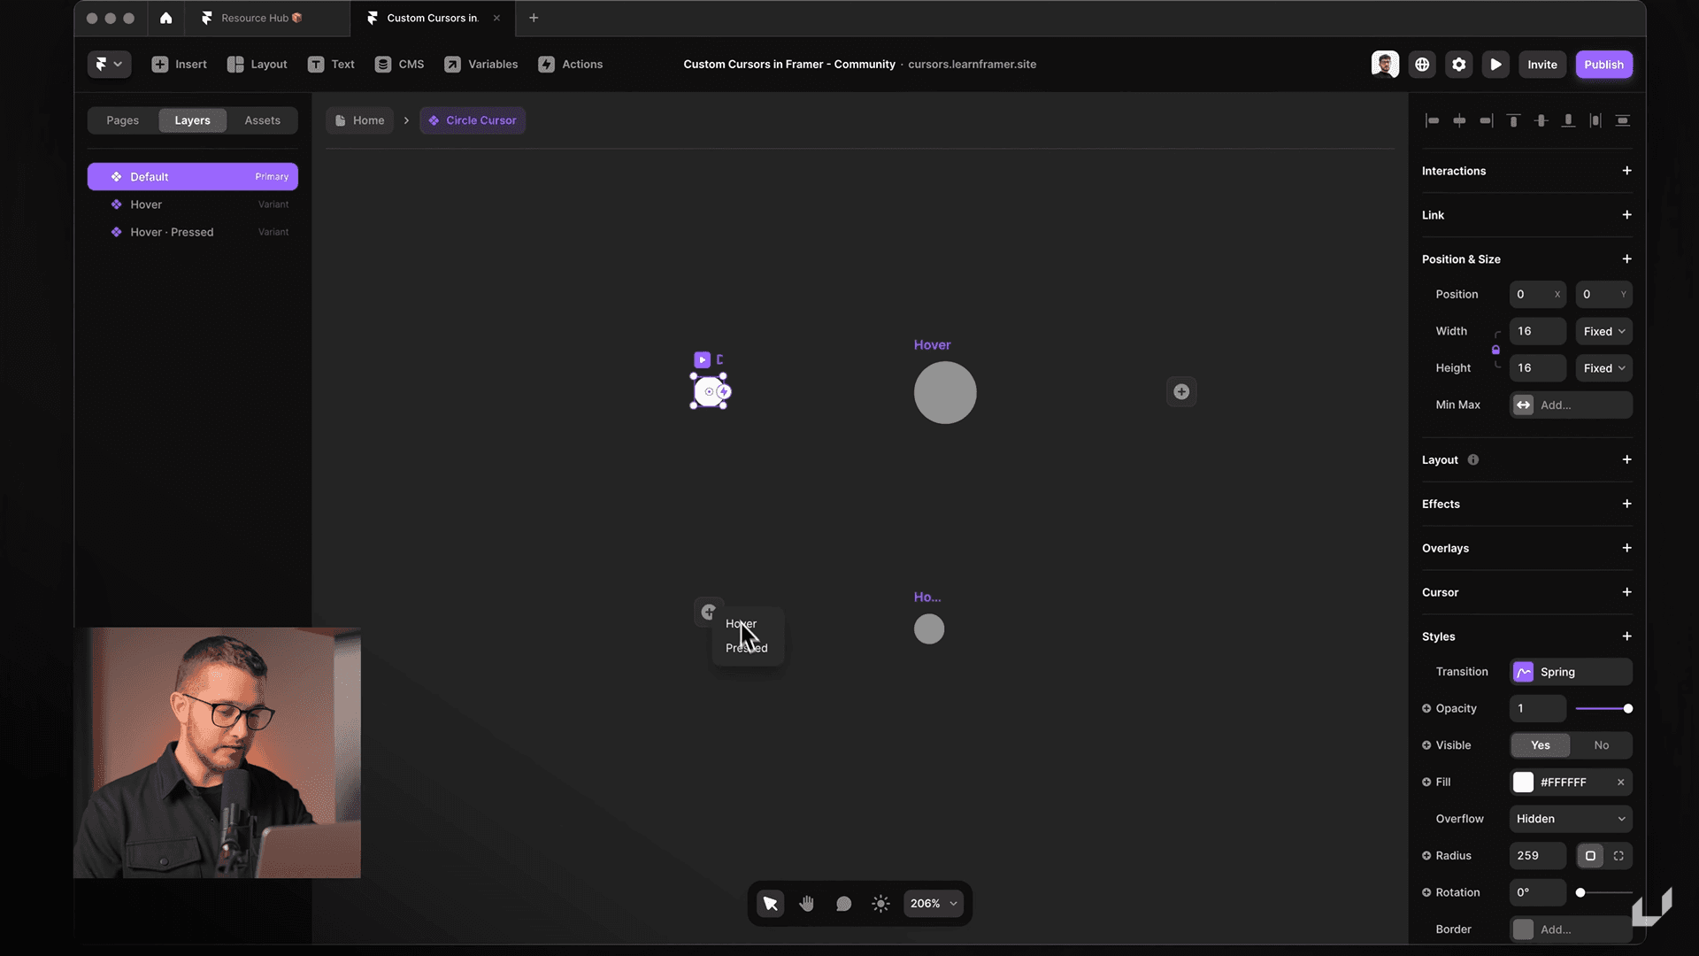The width and height of the screenshot is (1699, 956).
Task: Select the Hover variant layer
Action: (x=145, y=203)
